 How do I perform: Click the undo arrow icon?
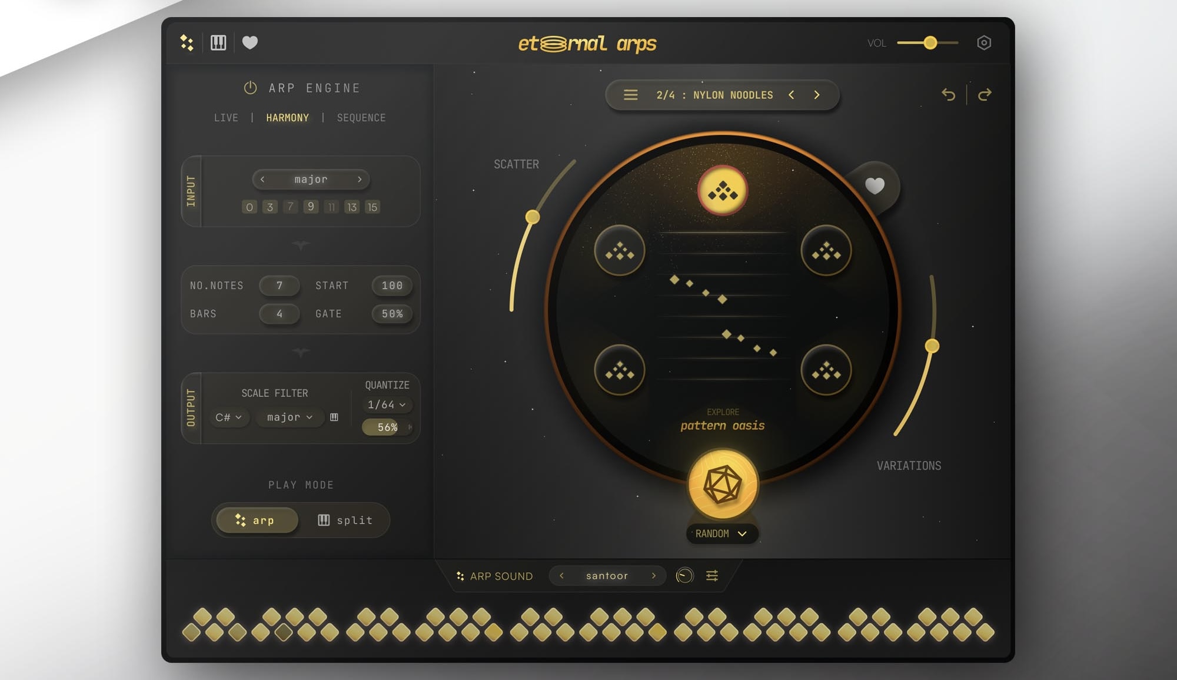[x=948, y=95]
